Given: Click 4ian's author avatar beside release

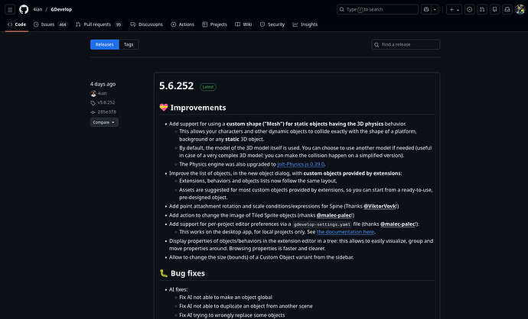Looking at the screenshot, I should [93, 93].
